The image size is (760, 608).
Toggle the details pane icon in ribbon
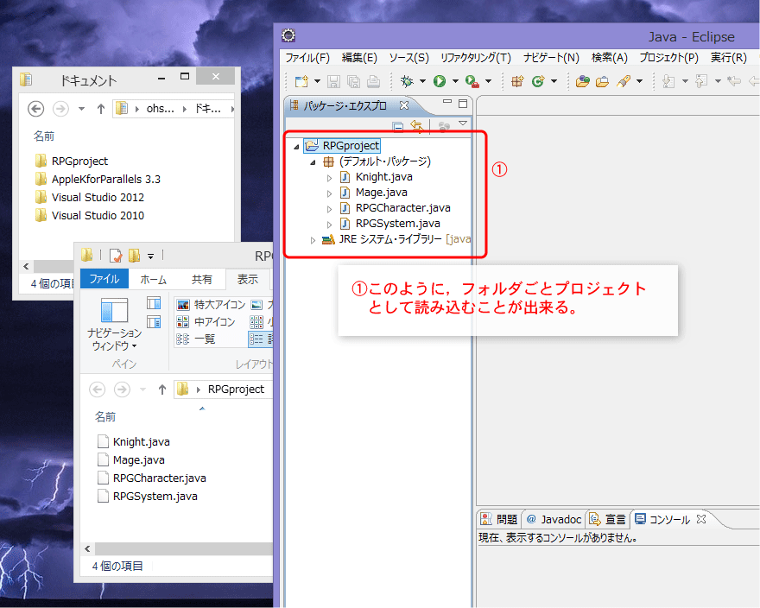tap(154, 322)
